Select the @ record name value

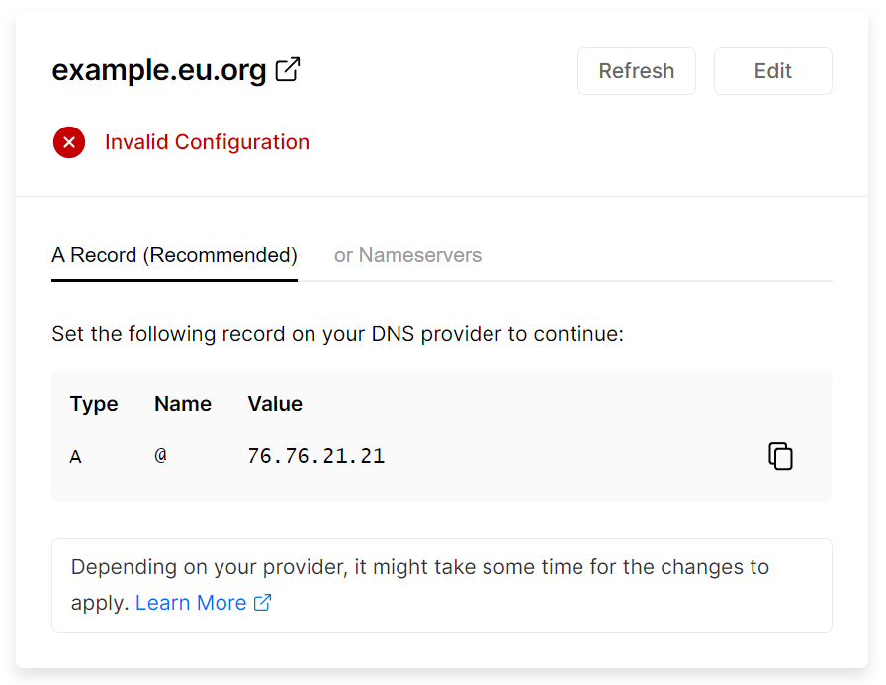click(x=160, y=456)
